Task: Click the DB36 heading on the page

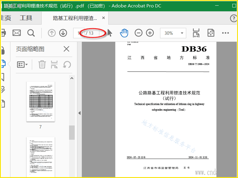Action: 194,49
